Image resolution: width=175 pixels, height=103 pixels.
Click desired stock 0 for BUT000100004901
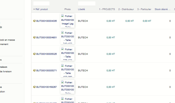click(x=170, y=37)
